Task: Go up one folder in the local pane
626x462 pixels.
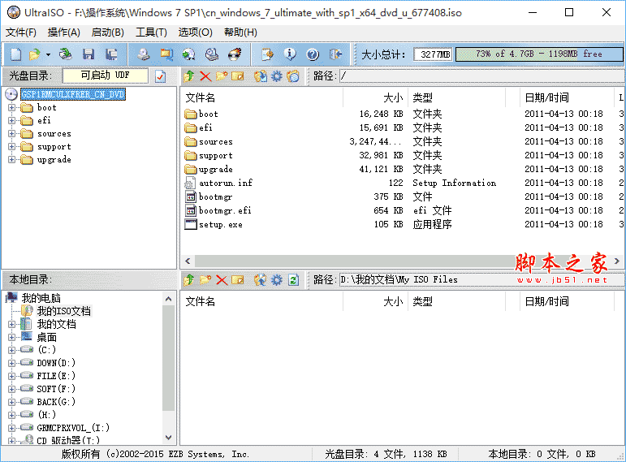Action: click(x=189, y=280)
